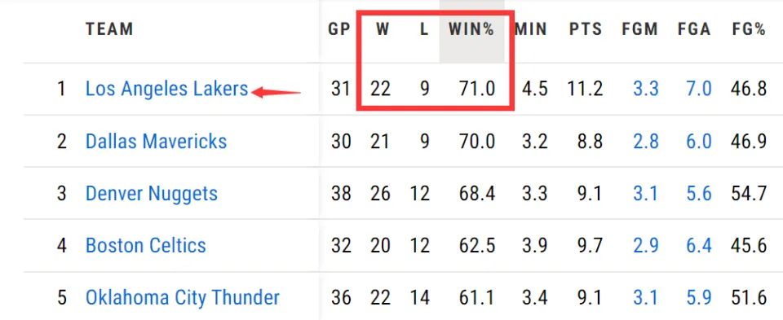Screen dimensions: 783x320
Task: Sort table by PTS column header
Action: [586, 29]
